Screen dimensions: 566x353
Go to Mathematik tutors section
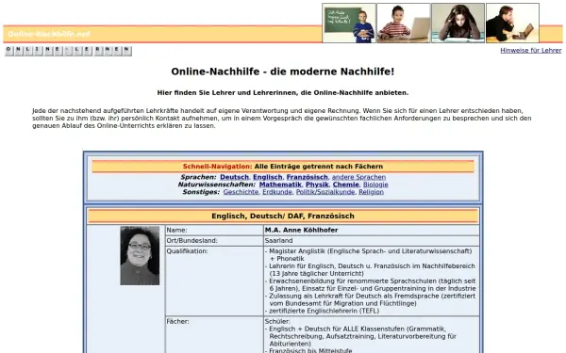(x=280, y=185)
